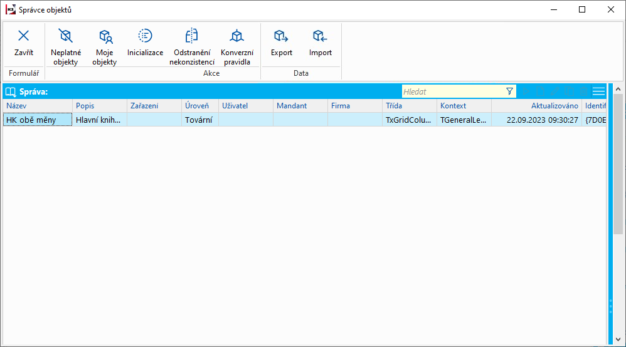Click the new document icon in Správa bar

[541, 91]
